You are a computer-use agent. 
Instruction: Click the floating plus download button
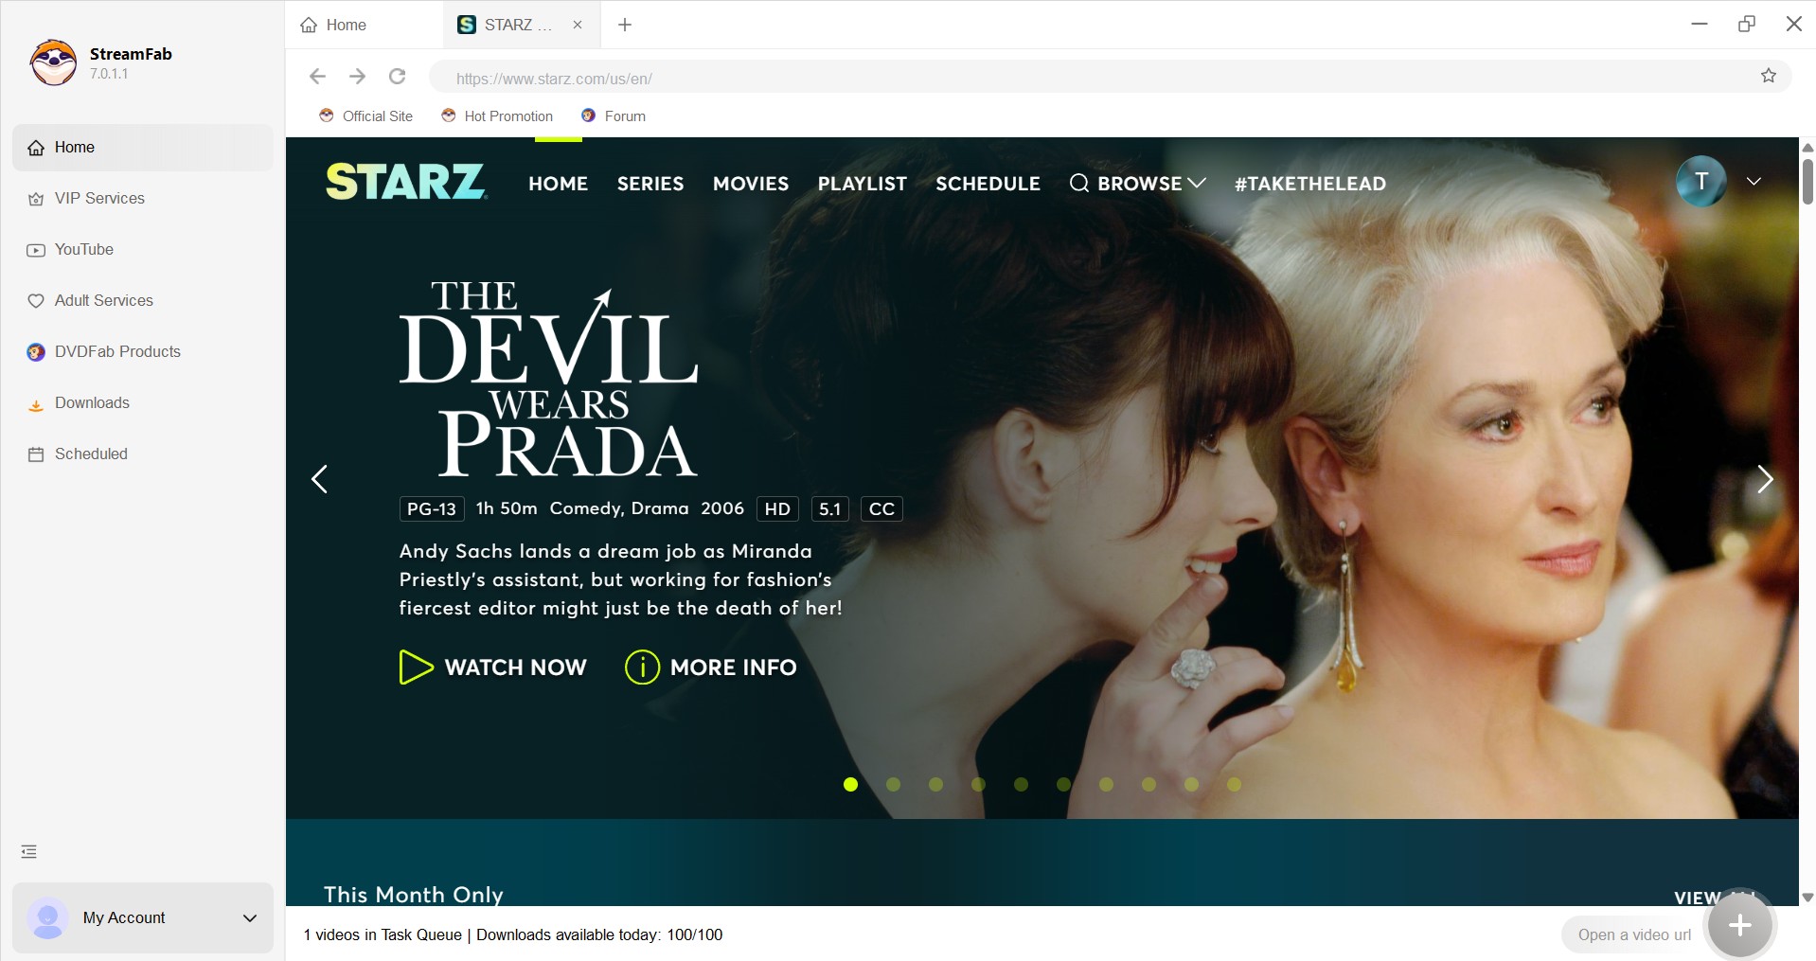coord(1739,925)
